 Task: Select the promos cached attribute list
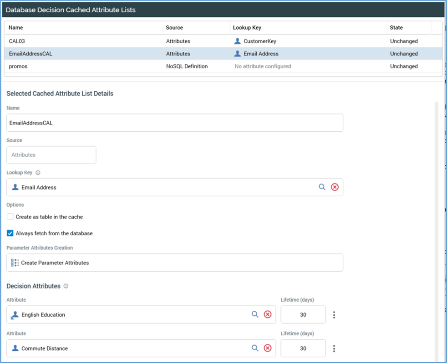[x=18, y=66]
